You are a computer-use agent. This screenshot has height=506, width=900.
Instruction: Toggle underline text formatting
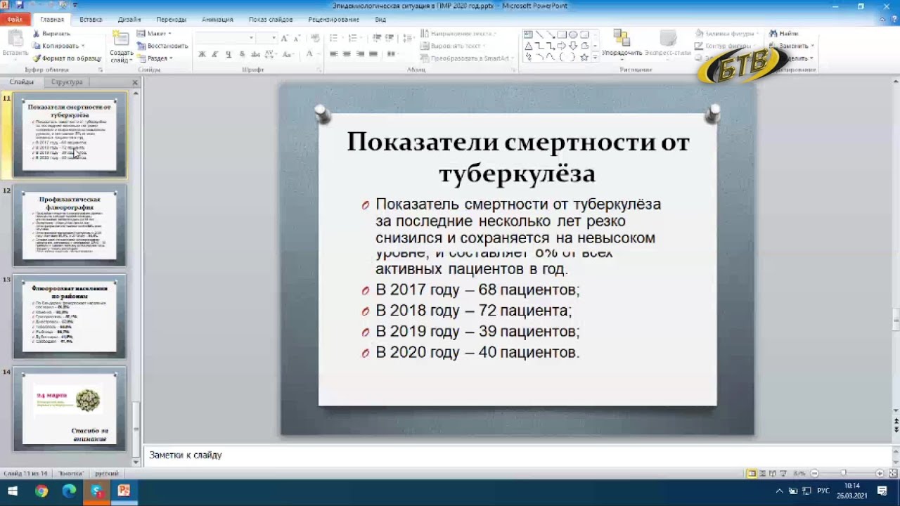point(229,54)
